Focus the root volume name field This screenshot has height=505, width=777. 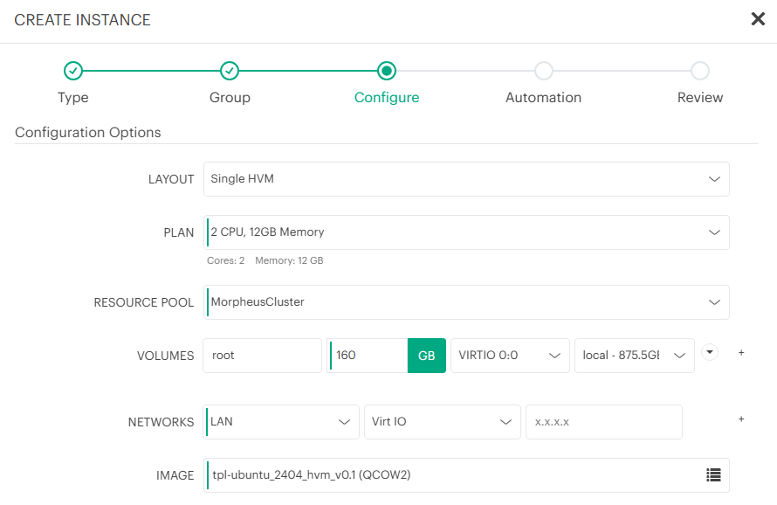(x=262, y=356)
